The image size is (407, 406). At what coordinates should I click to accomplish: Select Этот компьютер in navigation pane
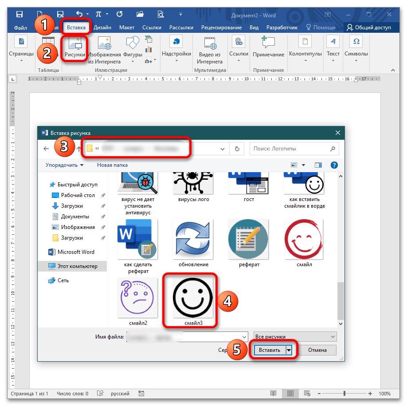[77, 266]
